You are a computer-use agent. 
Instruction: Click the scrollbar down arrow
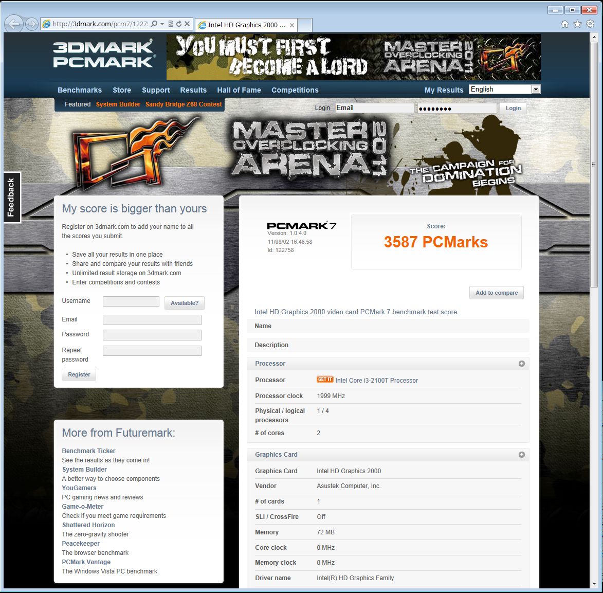tap(594, 585)
